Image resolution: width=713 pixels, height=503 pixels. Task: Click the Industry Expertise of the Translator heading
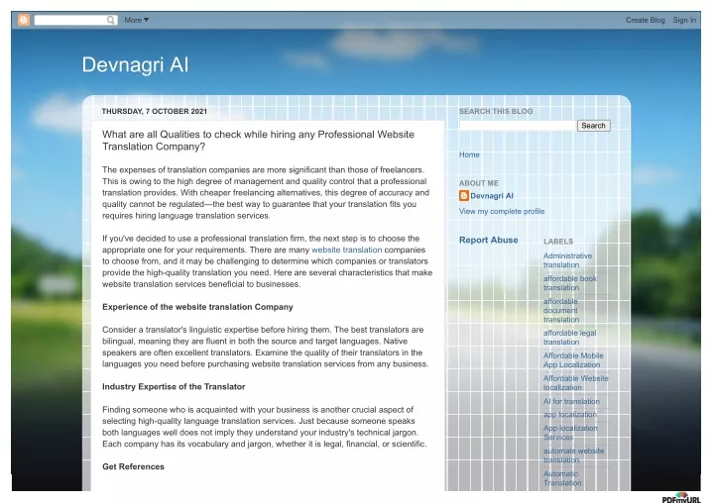pos(174,387)
